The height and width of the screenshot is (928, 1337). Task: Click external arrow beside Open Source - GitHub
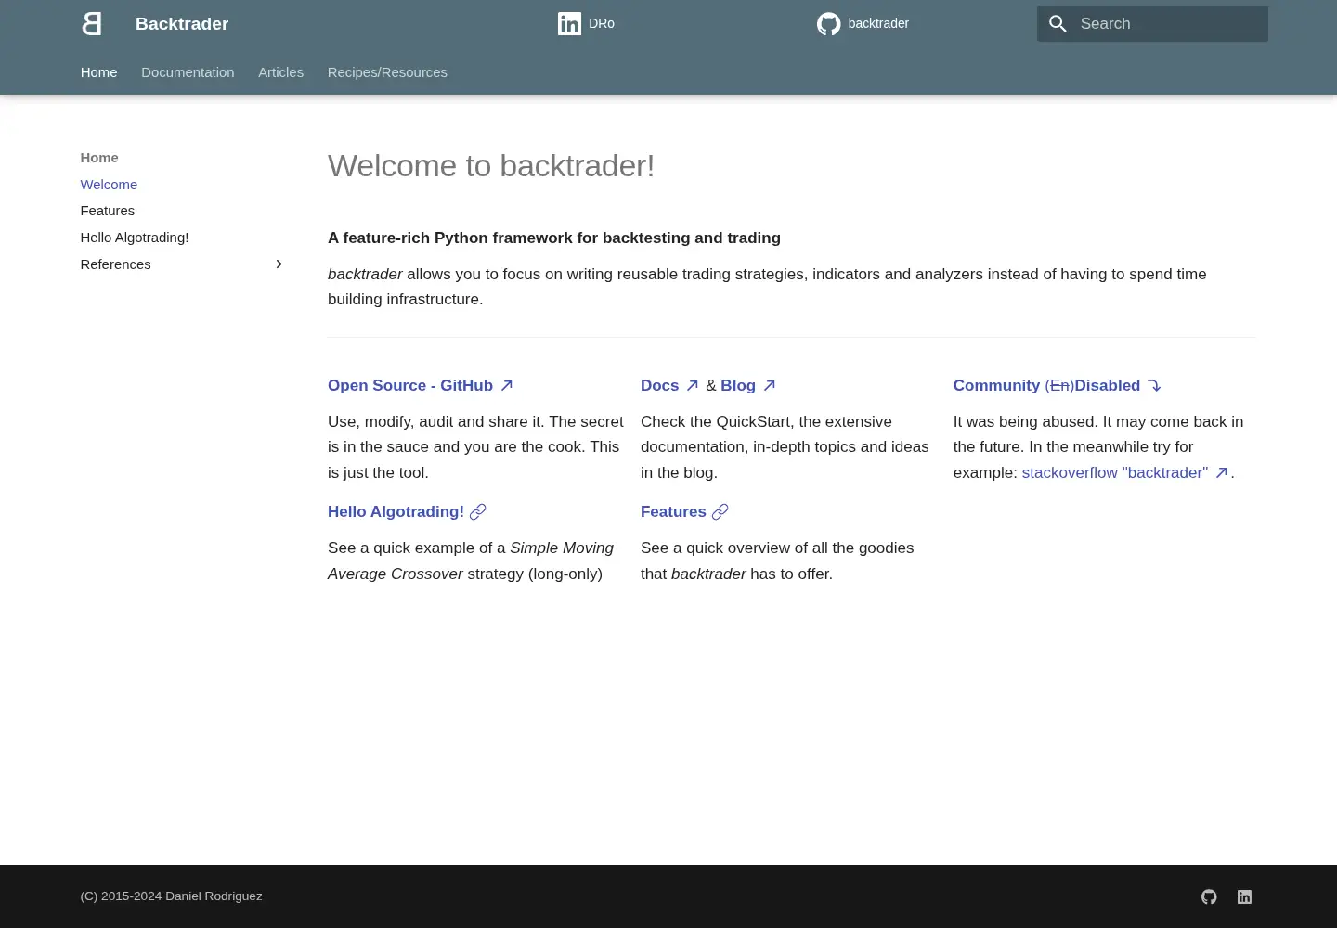[507, 385]
